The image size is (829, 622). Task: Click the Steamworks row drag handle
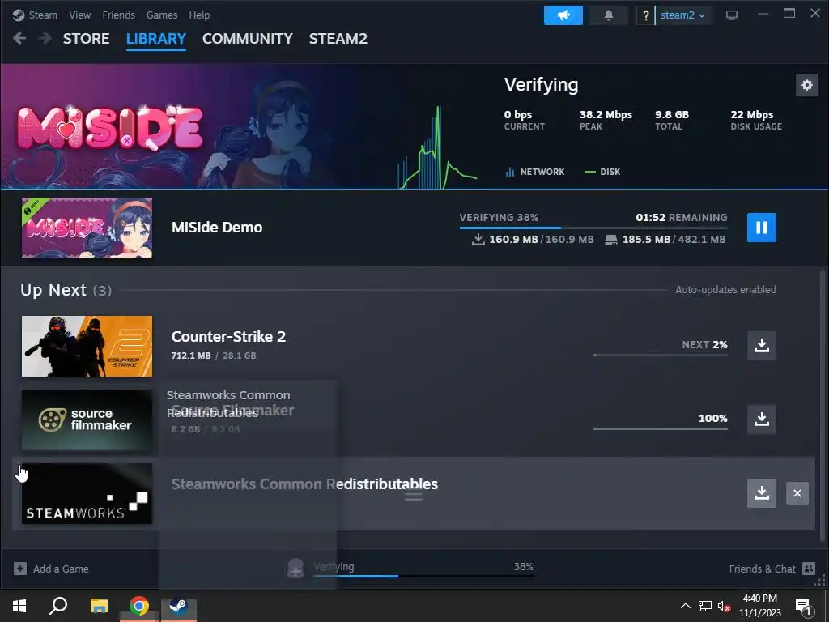tap(414, 496)
